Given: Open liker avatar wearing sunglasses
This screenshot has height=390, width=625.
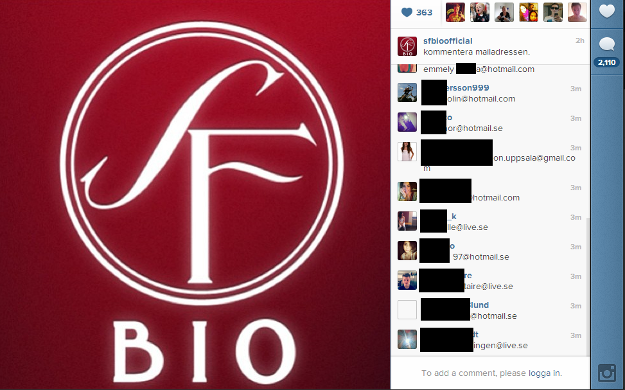Looking at the screenshot, I should (553, 12).
